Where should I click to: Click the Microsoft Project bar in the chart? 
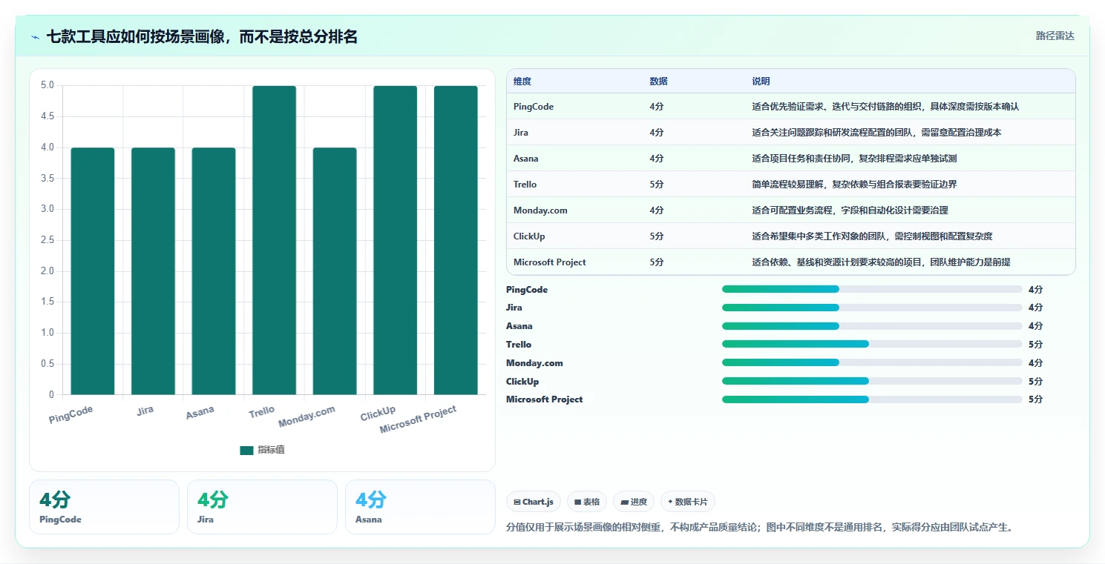[x=456, y=240]
